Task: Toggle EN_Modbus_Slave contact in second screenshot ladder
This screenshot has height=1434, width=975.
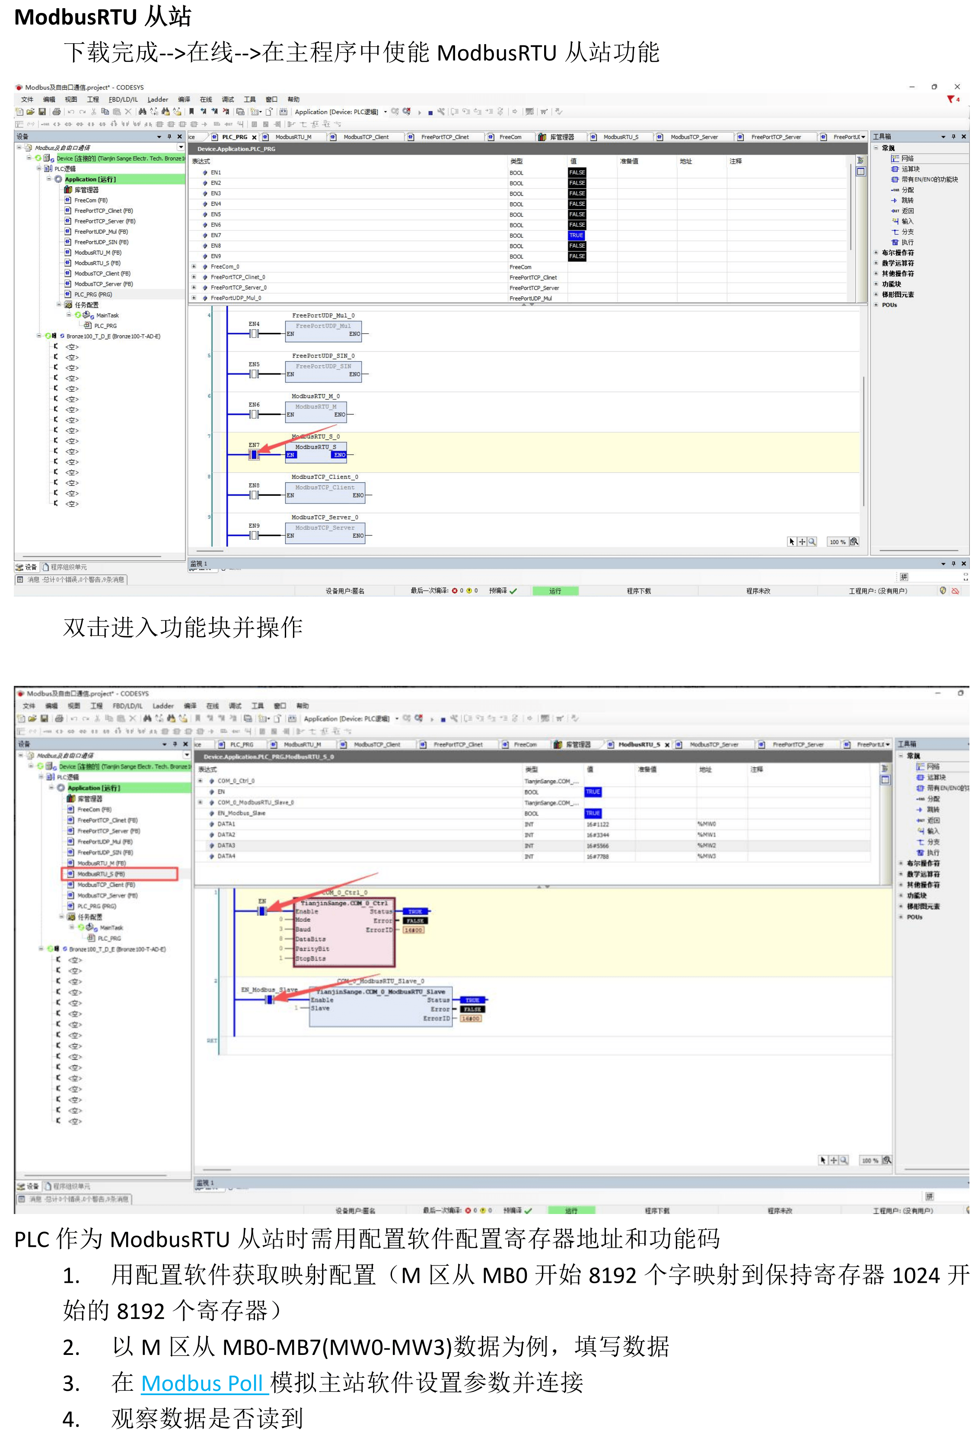Action: [269, 1000]
